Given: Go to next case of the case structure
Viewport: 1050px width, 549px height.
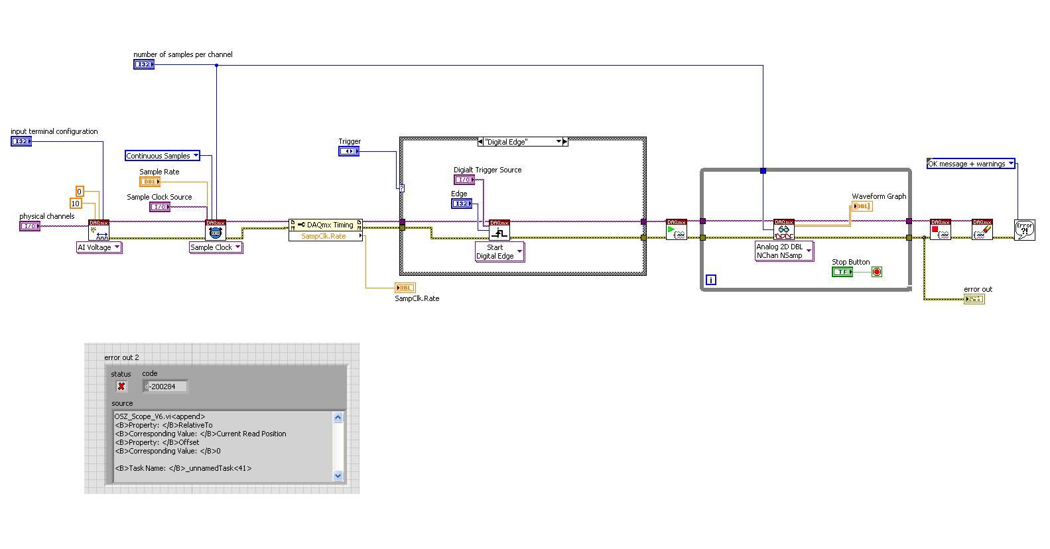Looking at the screenshot, I should (565, 142).
